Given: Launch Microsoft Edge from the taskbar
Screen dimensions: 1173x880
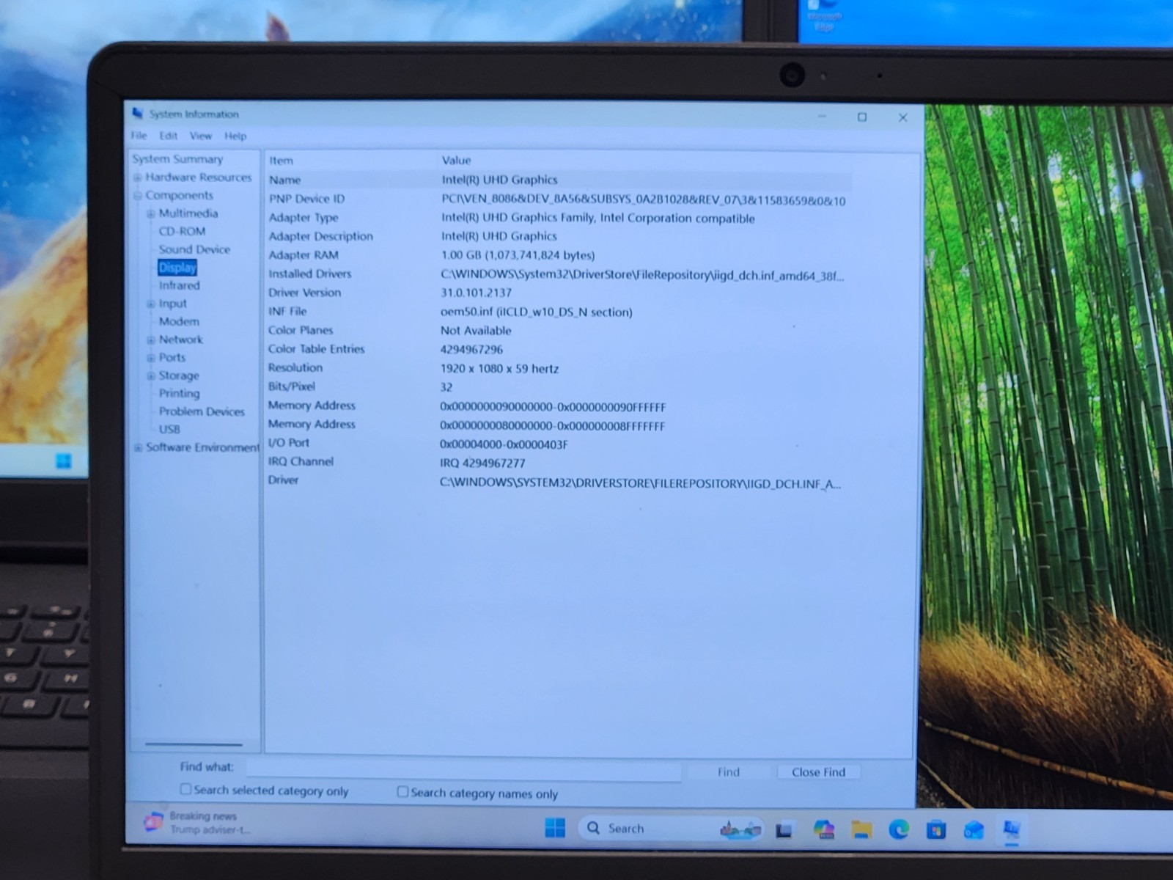Looking at the screenshot, I should coord(899,829).
